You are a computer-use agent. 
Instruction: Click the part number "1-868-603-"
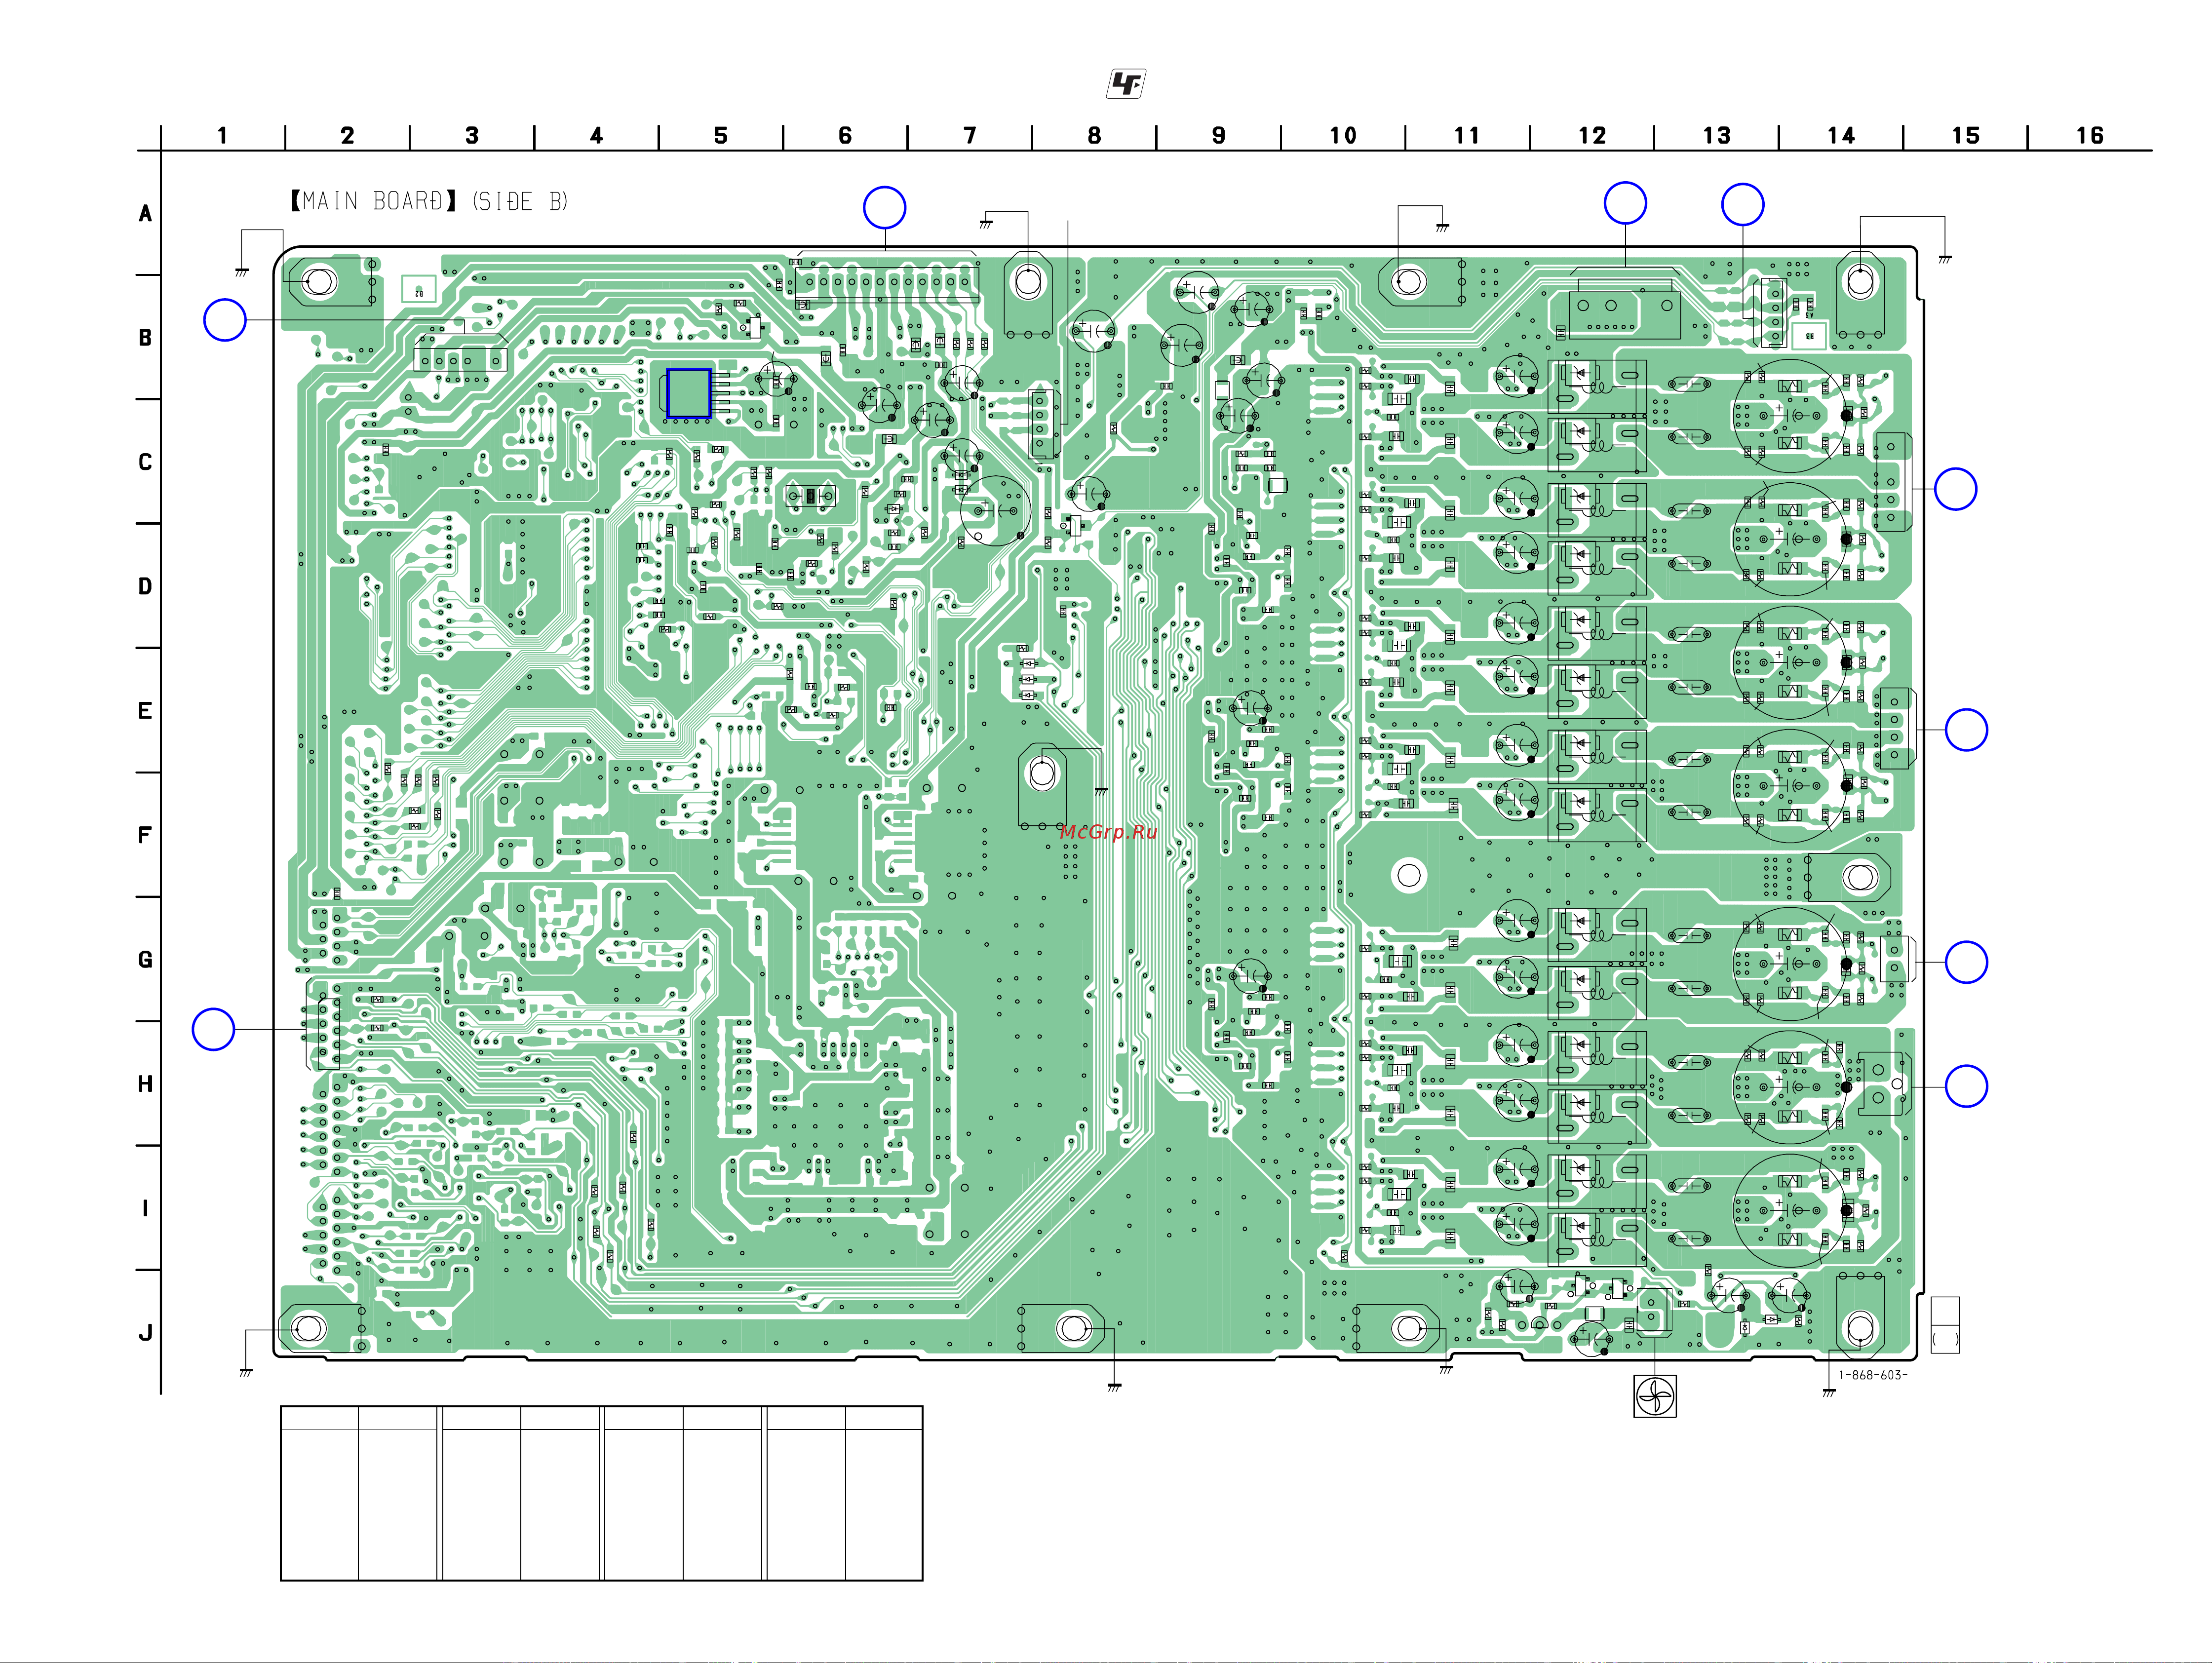(1873, 1375)
